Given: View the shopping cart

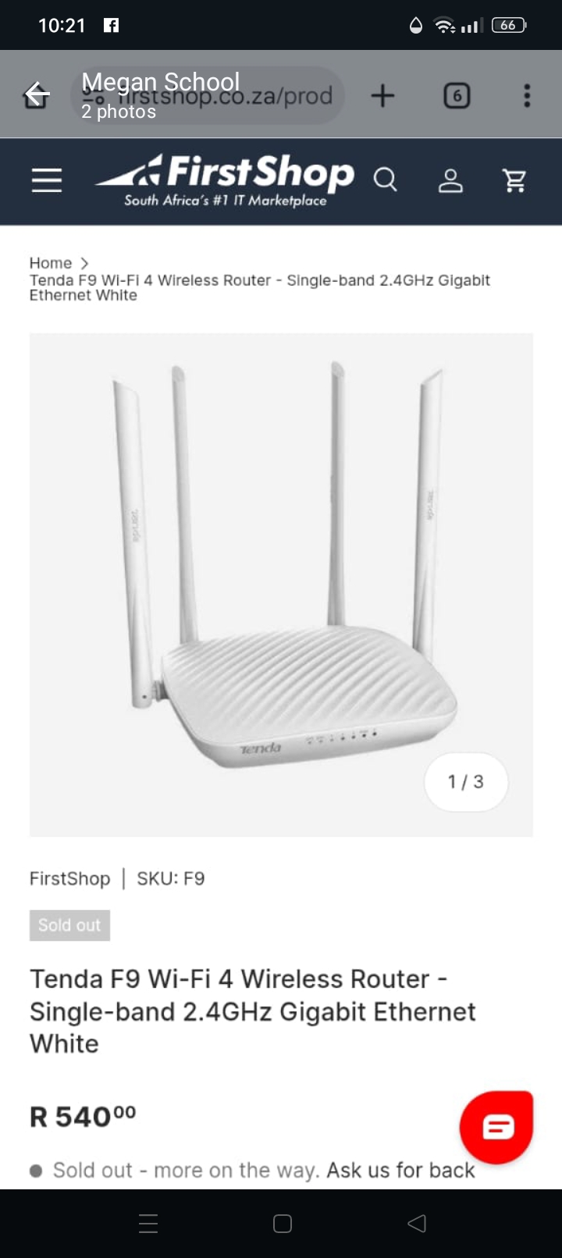Looking at the screenshot, I should click(514, 180).
